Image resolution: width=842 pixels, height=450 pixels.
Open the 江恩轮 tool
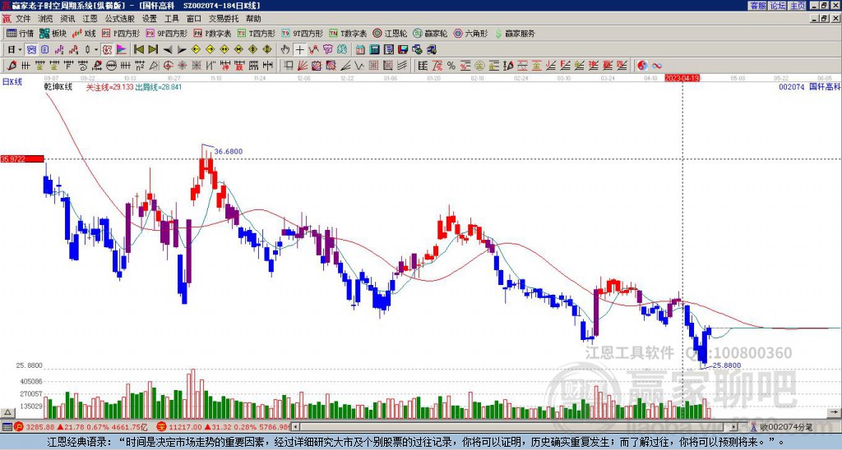tap(390, 33)
